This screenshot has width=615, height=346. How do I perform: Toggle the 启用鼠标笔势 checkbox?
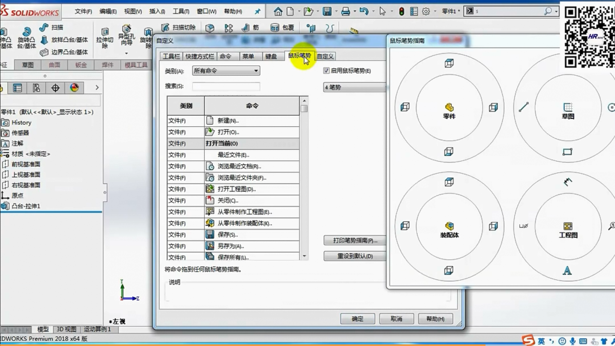point(326,71)
